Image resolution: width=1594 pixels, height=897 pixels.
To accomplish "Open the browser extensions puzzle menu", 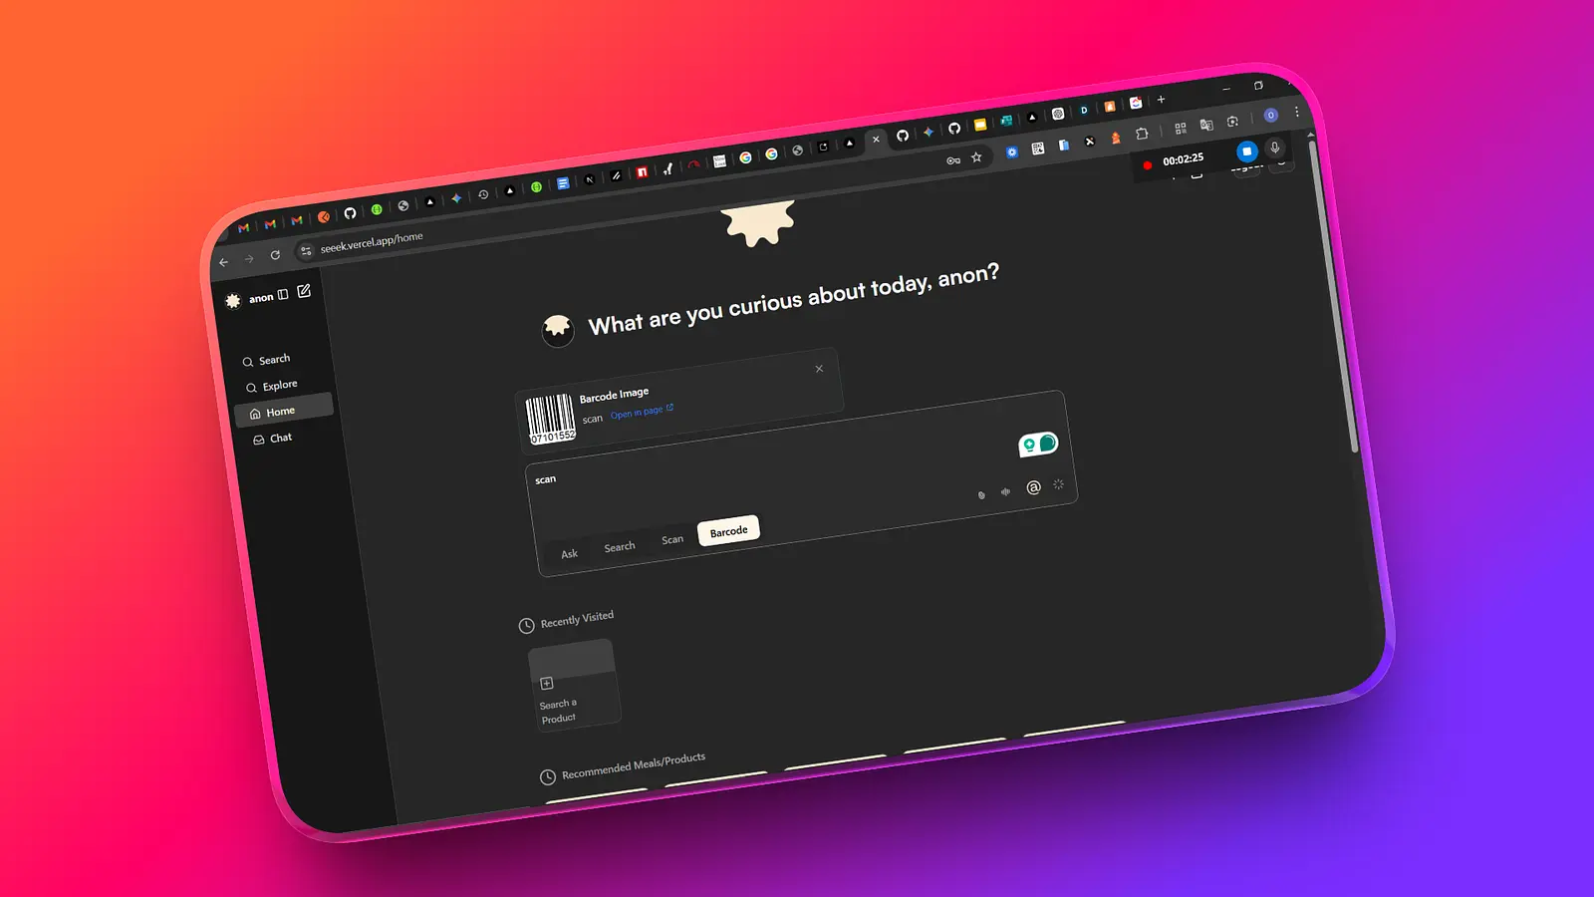I will coord(1142,133).
